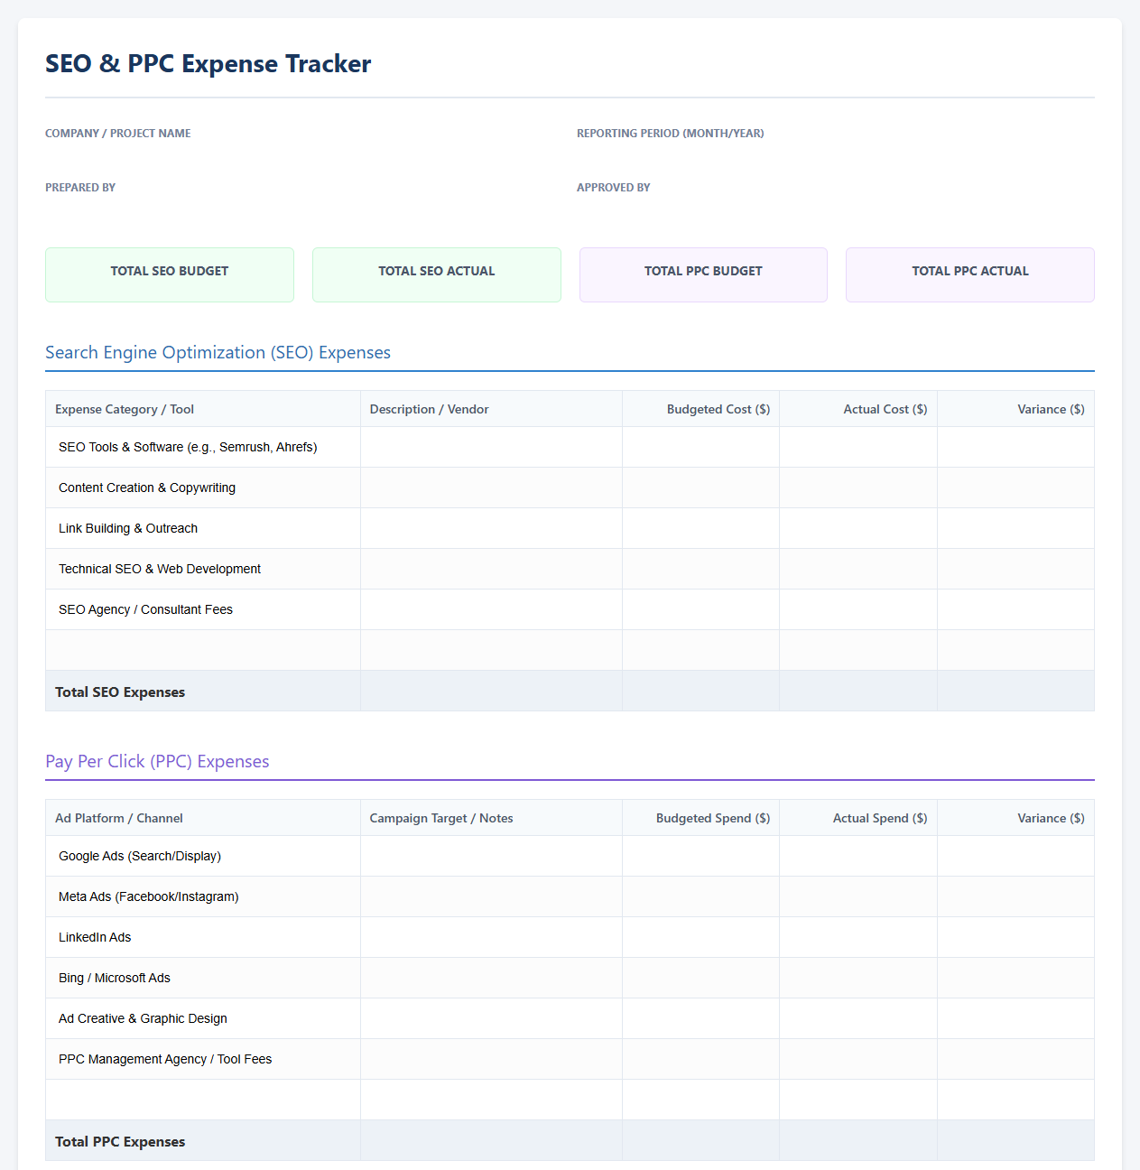Click Budgeted Spend total in Total PPC Expenses row

[x=700, y=1140]
